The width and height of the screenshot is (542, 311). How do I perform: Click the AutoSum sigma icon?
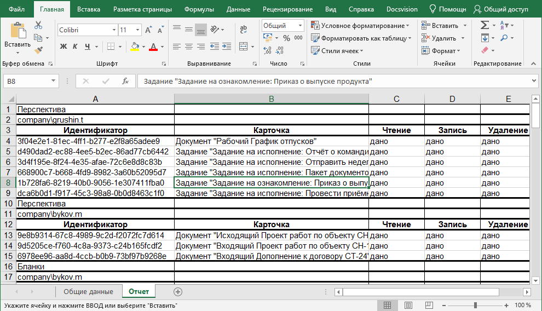(485, 25)
